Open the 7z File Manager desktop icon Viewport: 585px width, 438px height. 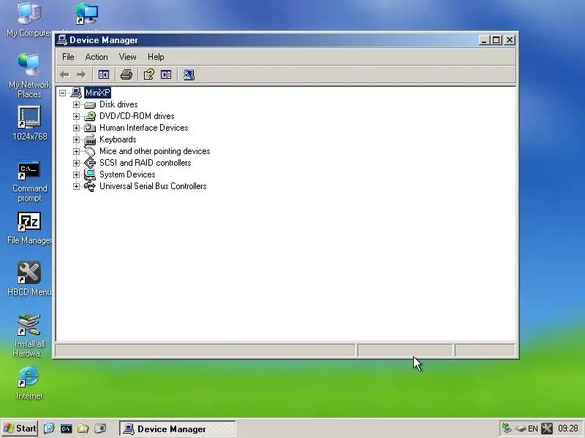[29, 222]
